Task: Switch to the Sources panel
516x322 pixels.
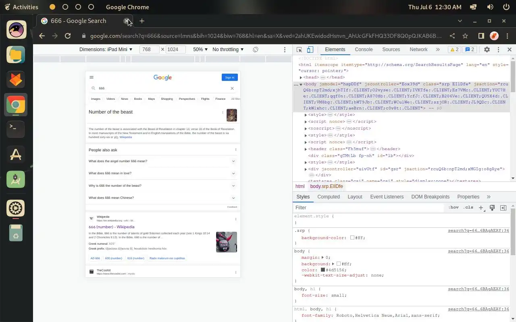Action: (x=391, y=50)
